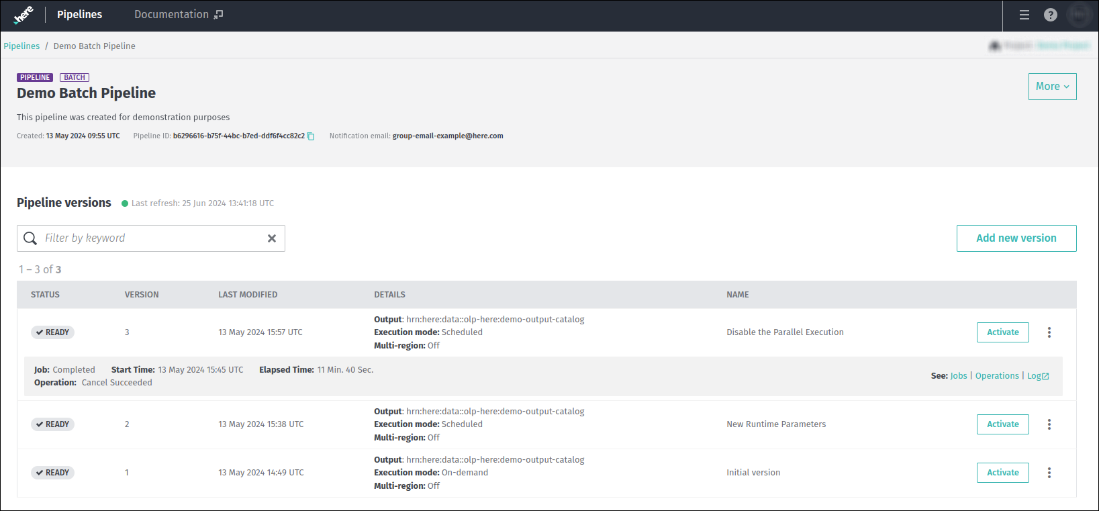Open the kebab menu for version 1
Screen dimensions: 1099x511
click(x=1049, y=473)
